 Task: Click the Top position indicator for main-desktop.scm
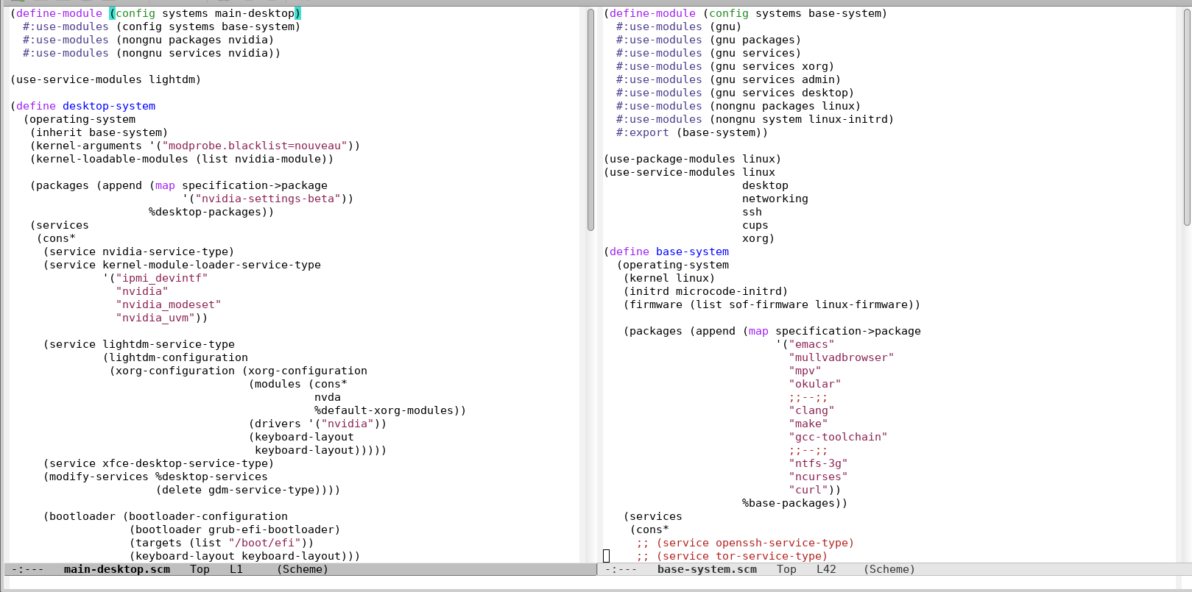[200, 569]
